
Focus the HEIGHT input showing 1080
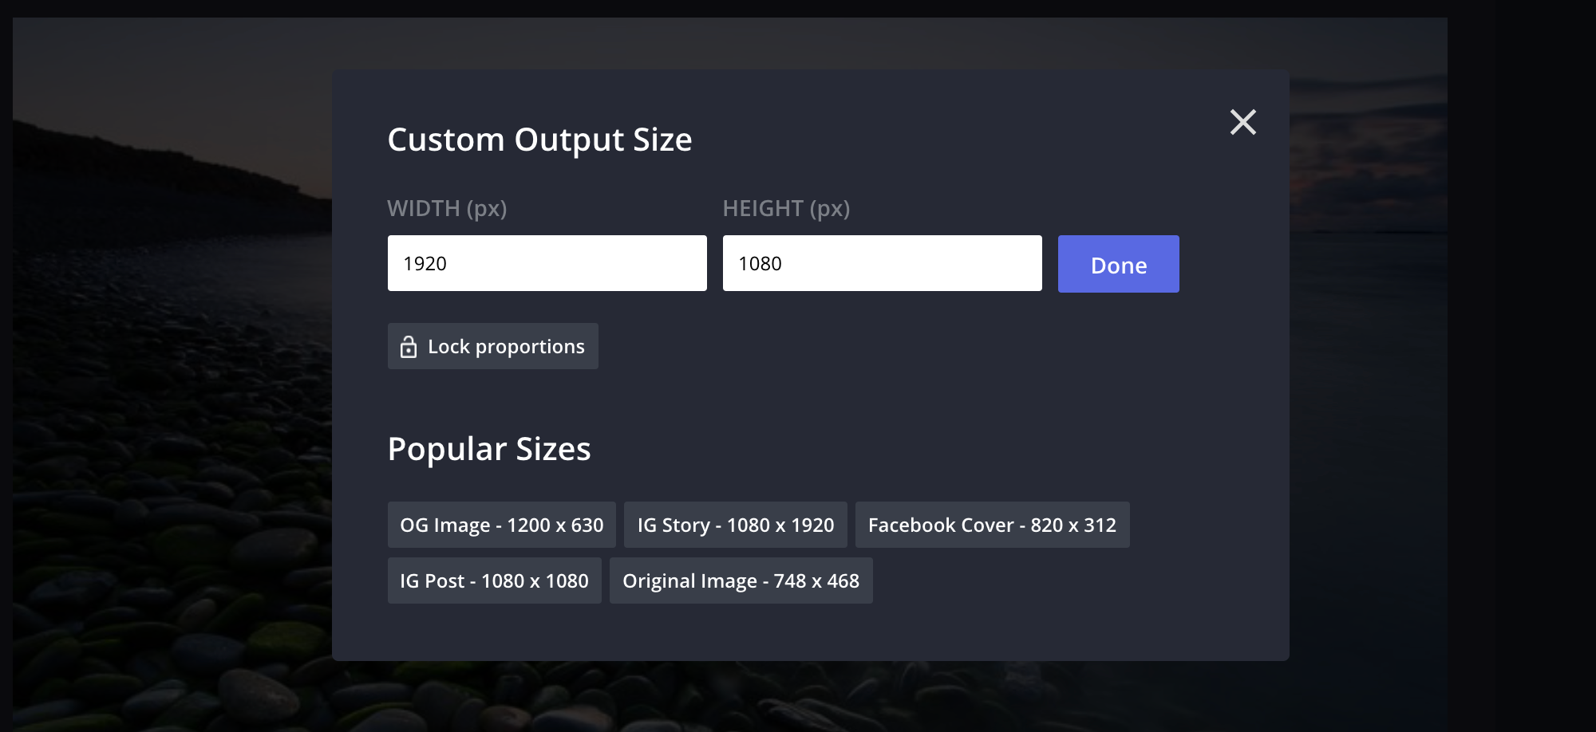(x=882, y=263)
